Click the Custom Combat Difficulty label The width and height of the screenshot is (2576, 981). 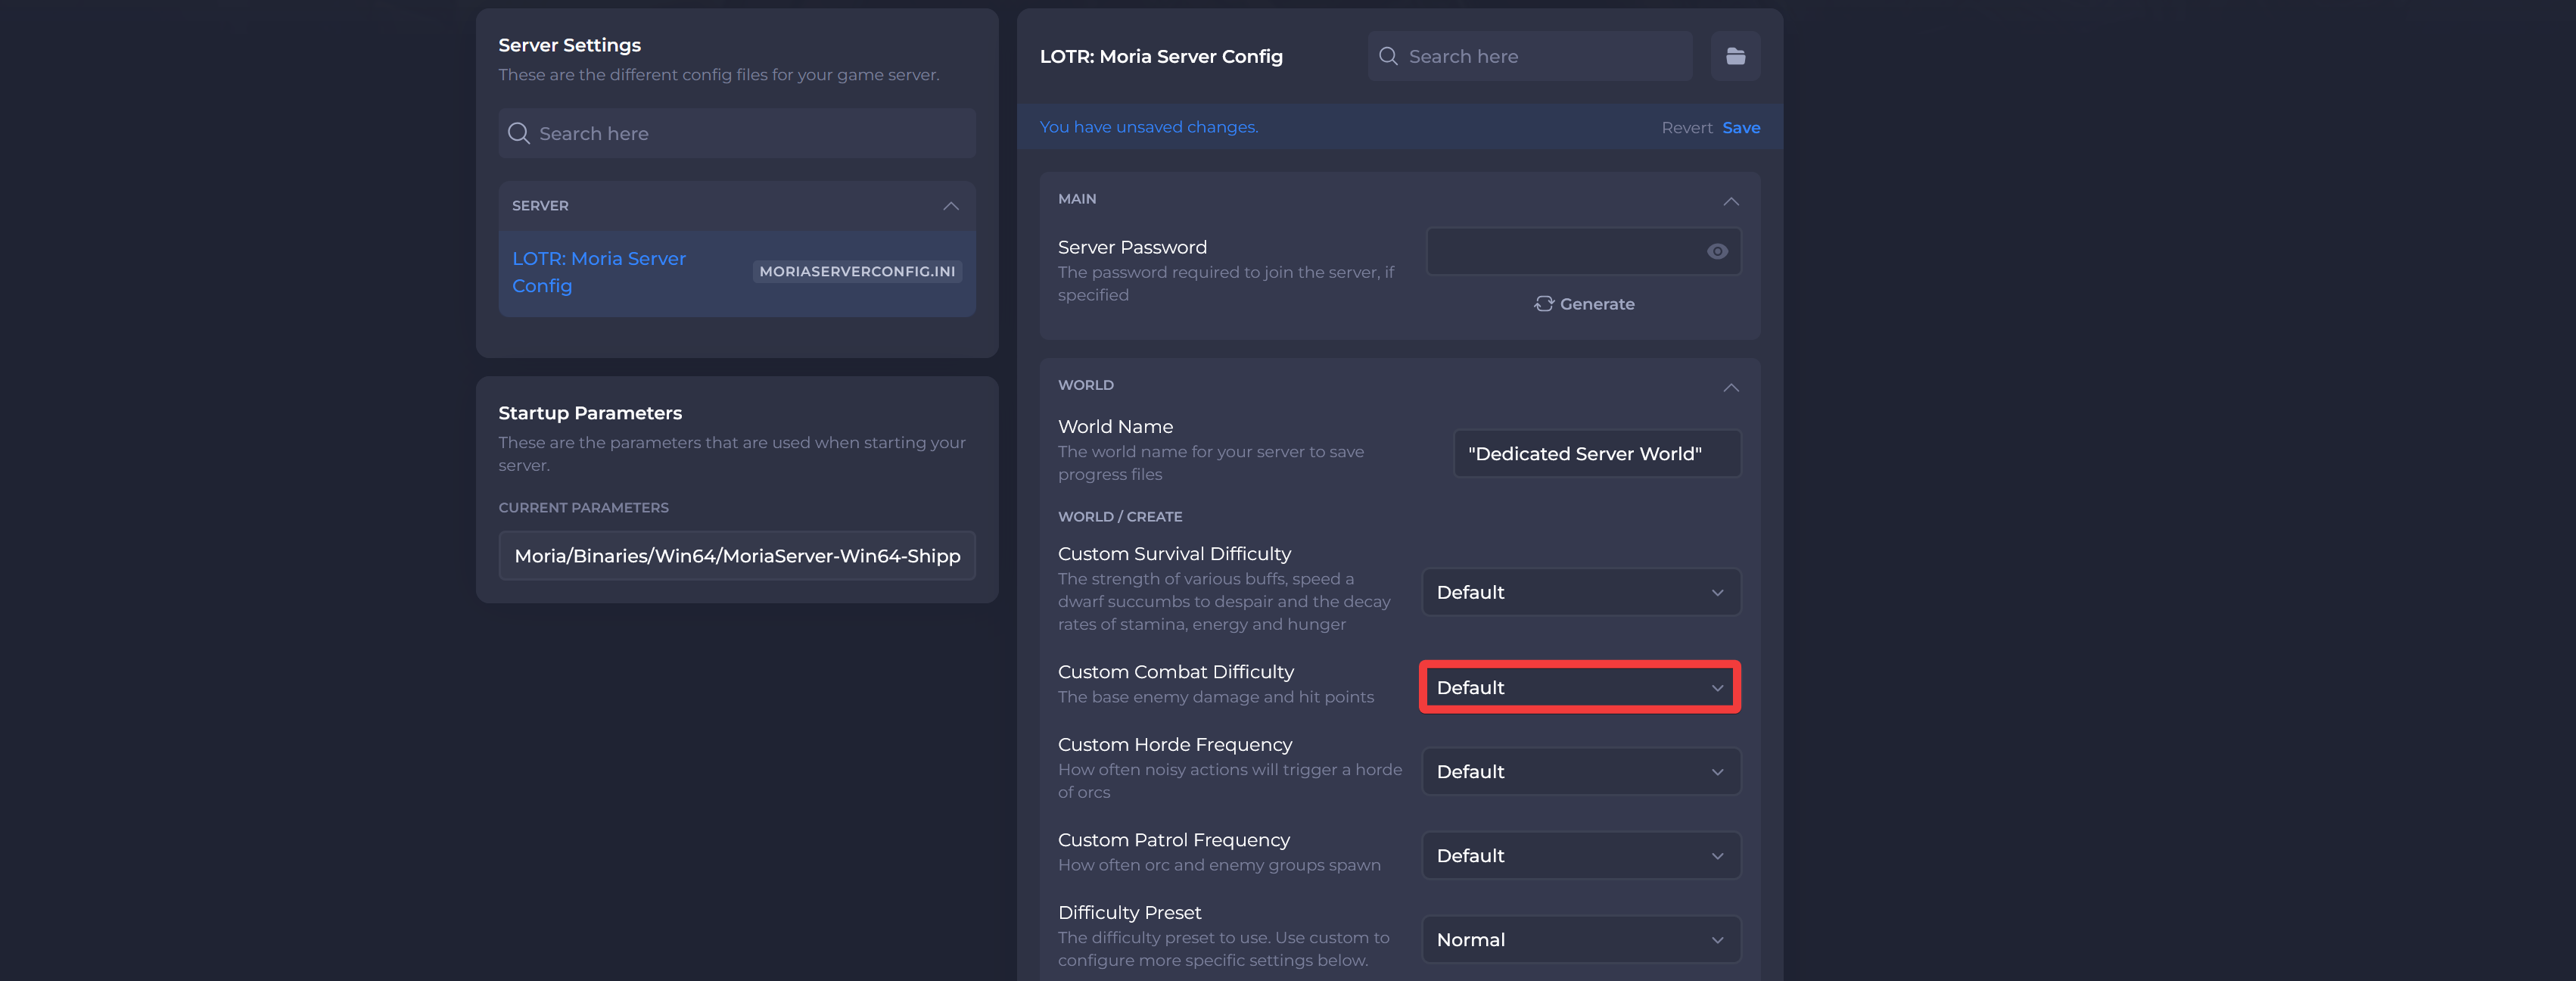[x=1176, y=671]
